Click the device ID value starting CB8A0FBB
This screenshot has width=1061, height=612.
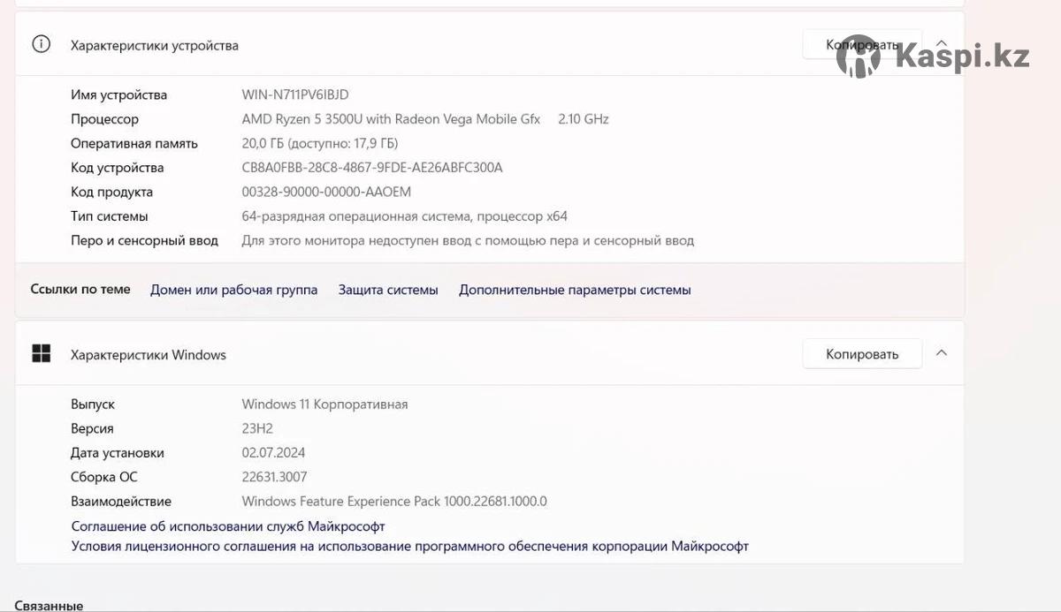[x=371, y=168]
